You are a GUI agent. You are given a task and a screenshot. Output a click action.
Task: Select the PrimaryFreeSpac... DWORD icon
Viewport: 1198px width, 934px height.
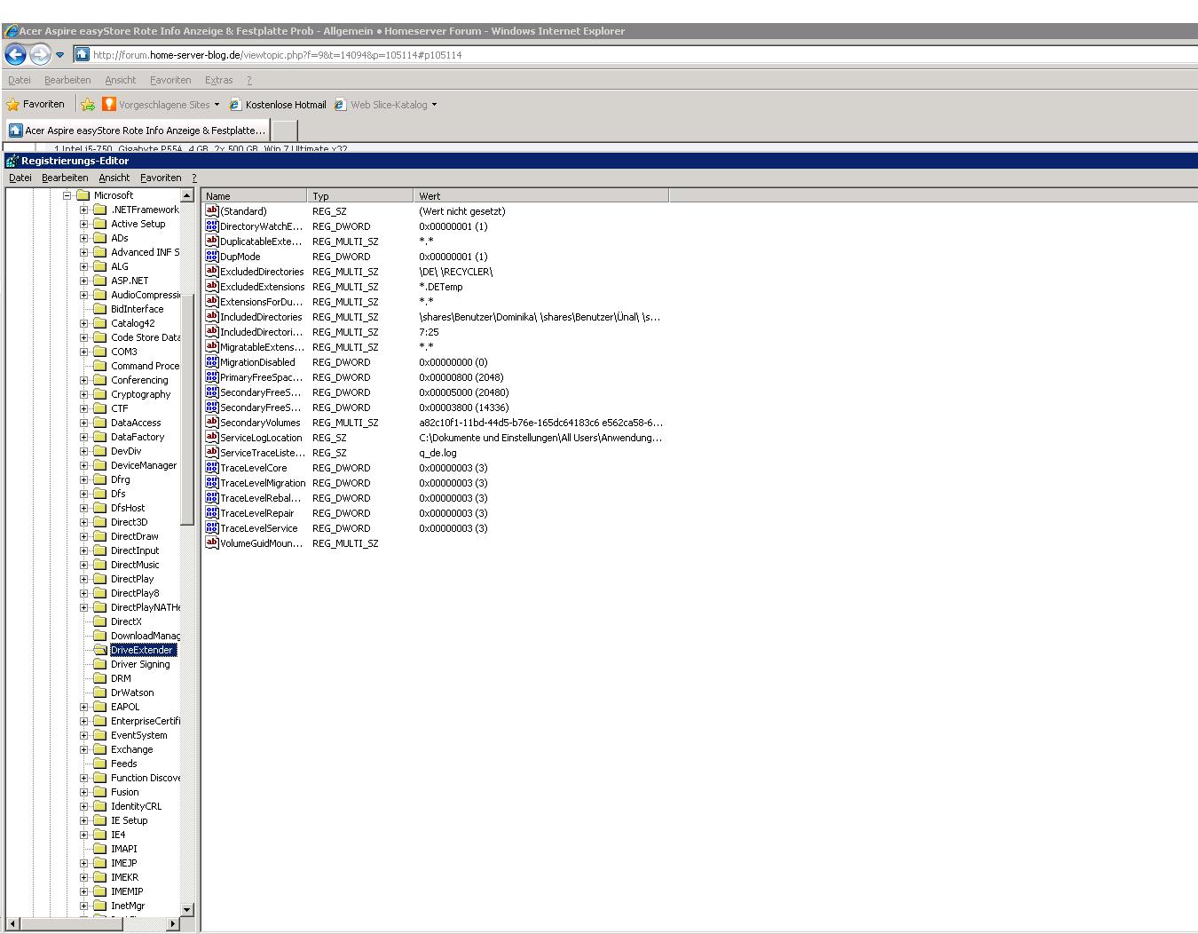click(x=211, y=377)
